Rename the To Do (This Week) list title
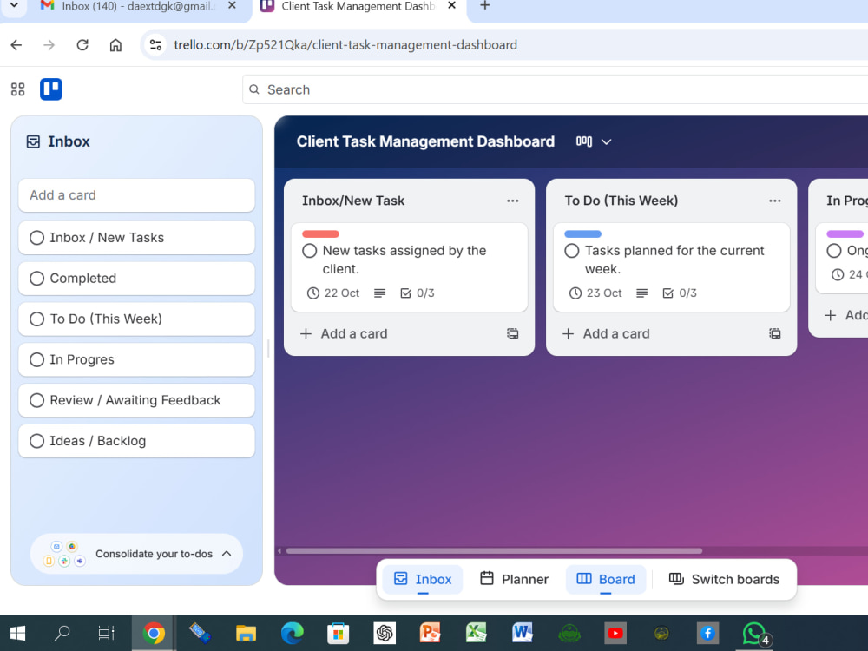The width and height of the screenshot is (868, 651). [621, 201]
